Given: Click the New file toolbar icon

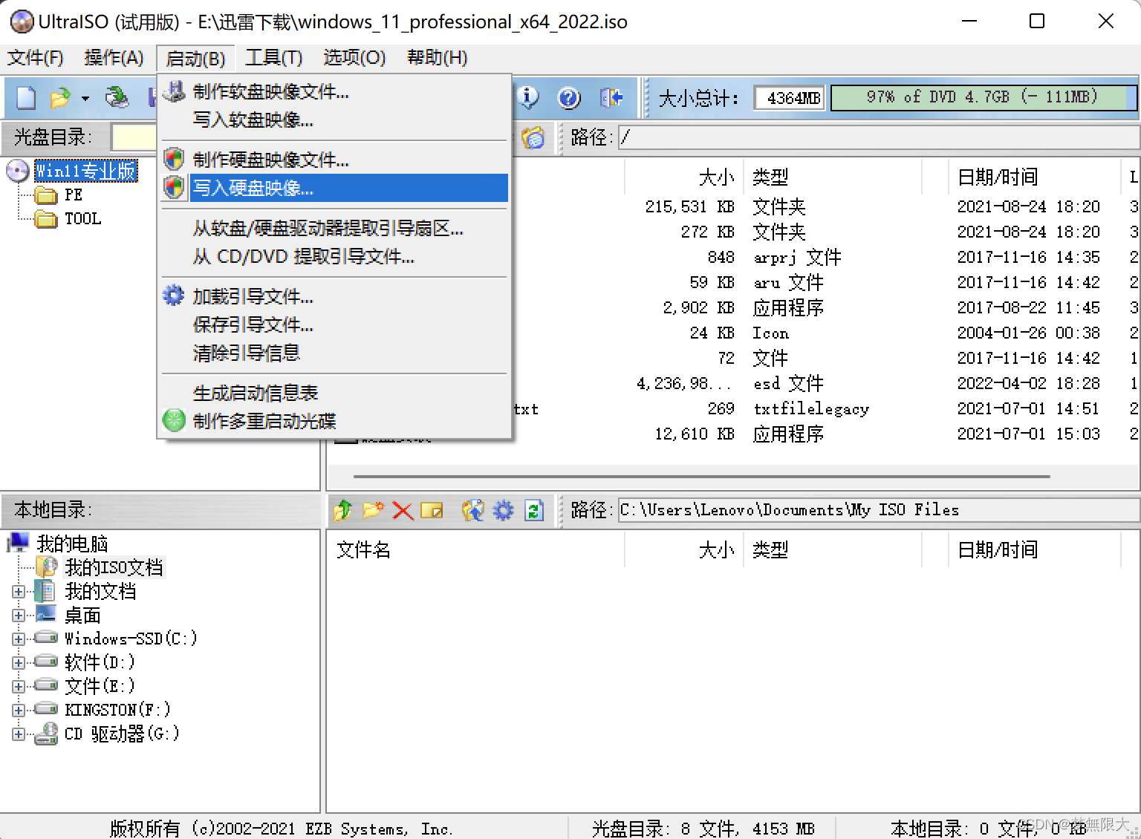Looking at the screenshot, I should pyautogui.click(x=26, y=97).
